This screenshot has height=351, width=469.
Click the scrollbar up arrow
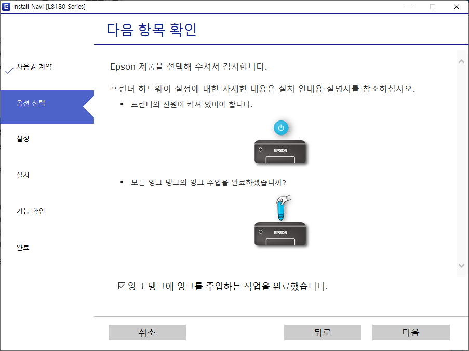[462, 62]
